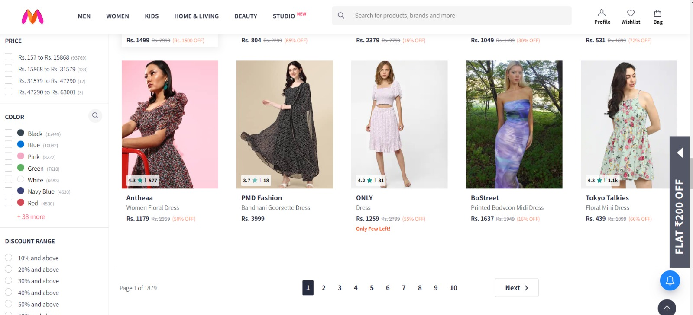Open the WOMEN menu
The image size is (693, 315).
[x=118, y=16]
